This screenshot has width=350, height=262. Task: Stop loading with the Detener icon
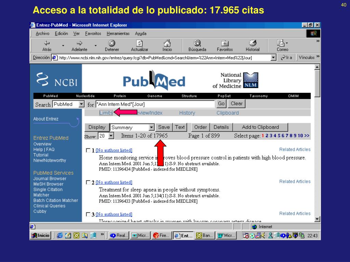(x=112, y=43)
